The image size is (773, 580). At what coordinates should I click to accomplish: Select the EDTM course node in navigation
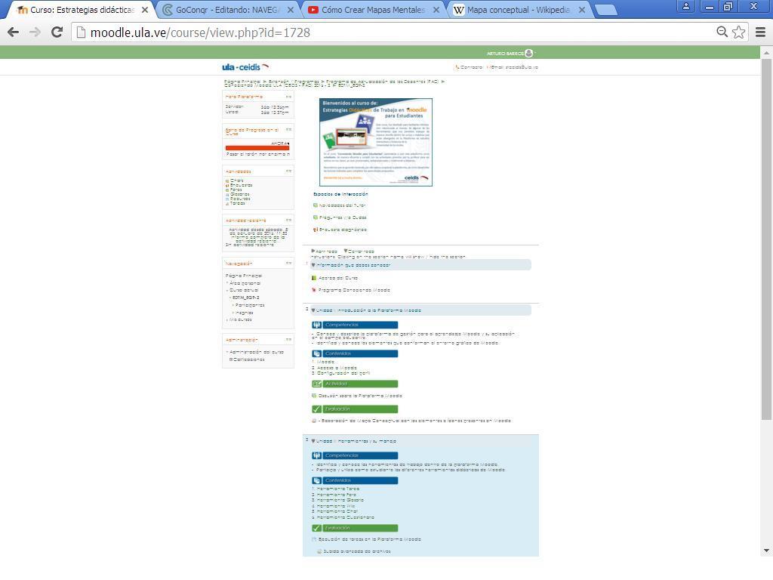[x=245, y=298]
